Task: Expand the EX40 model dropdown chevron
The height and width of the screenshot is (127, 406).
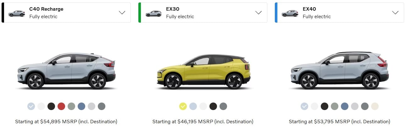Action: tap(395, 13)
